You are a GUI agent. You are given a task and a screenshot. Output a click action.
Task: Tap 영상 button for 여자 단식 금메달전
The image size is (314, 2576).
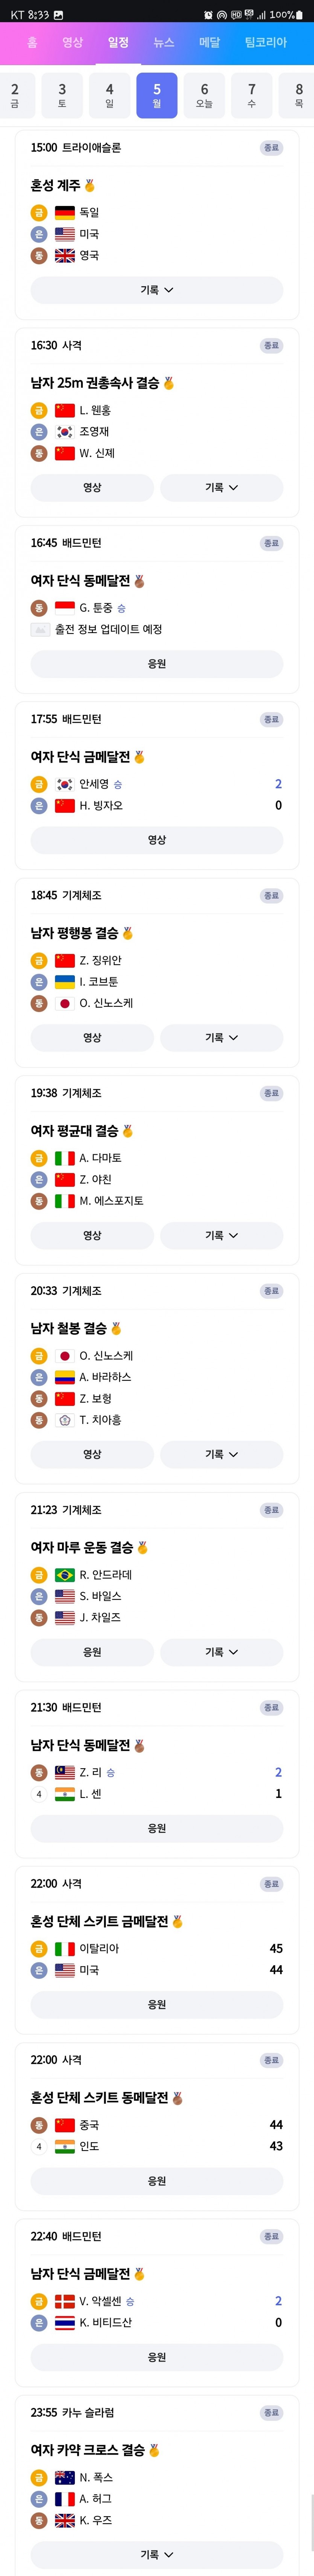coord(157,840)
